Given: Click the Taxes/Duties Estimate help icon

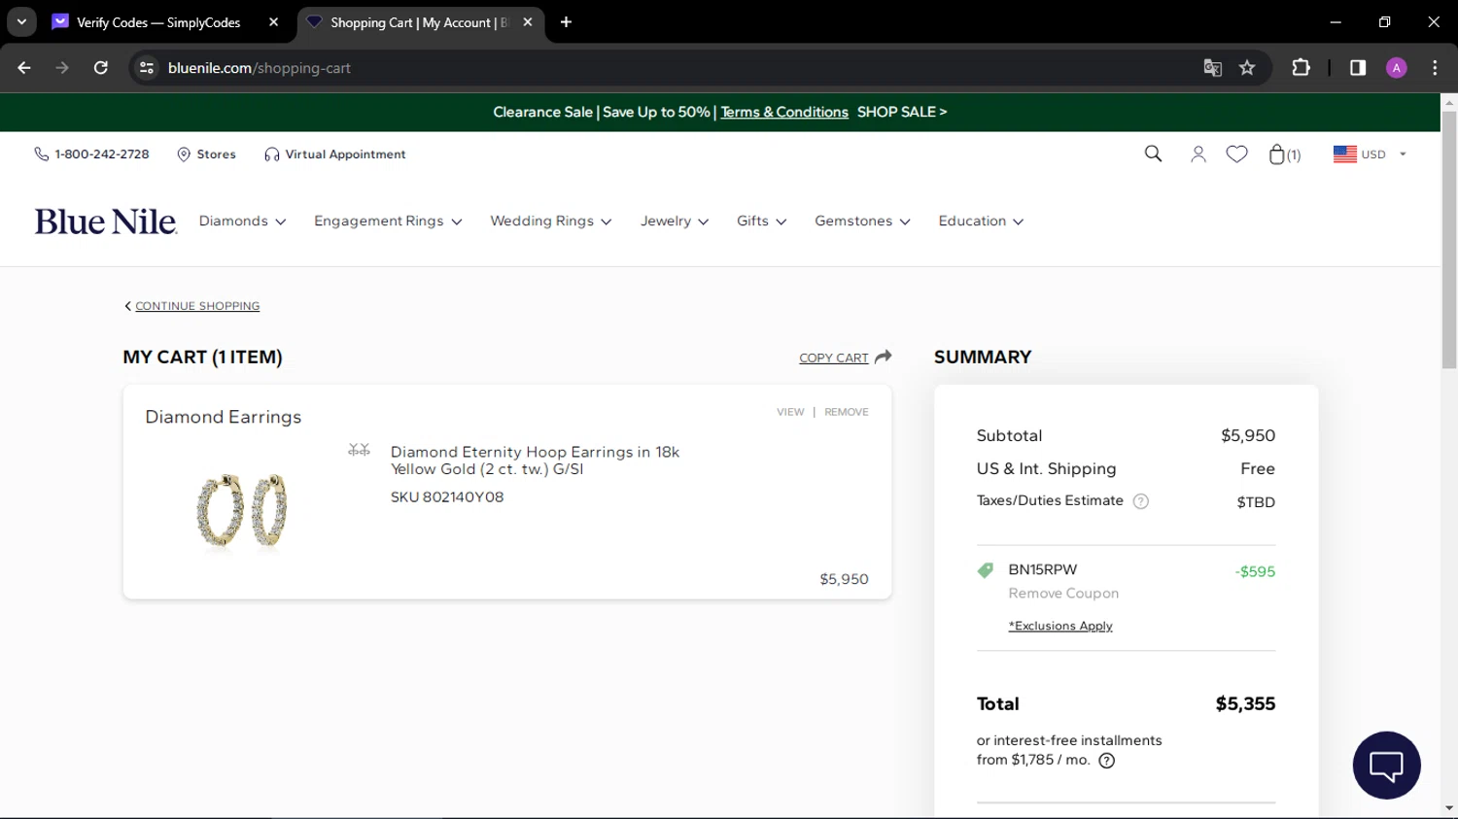Looking at the screenshot, I should 1141,501.
